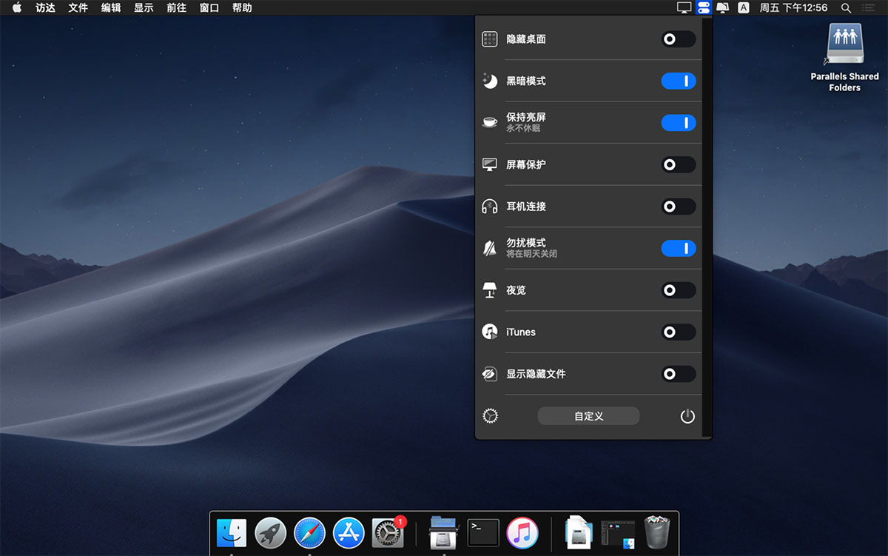
Task: Open App Store from the Dock
Action: pos(349,532)
